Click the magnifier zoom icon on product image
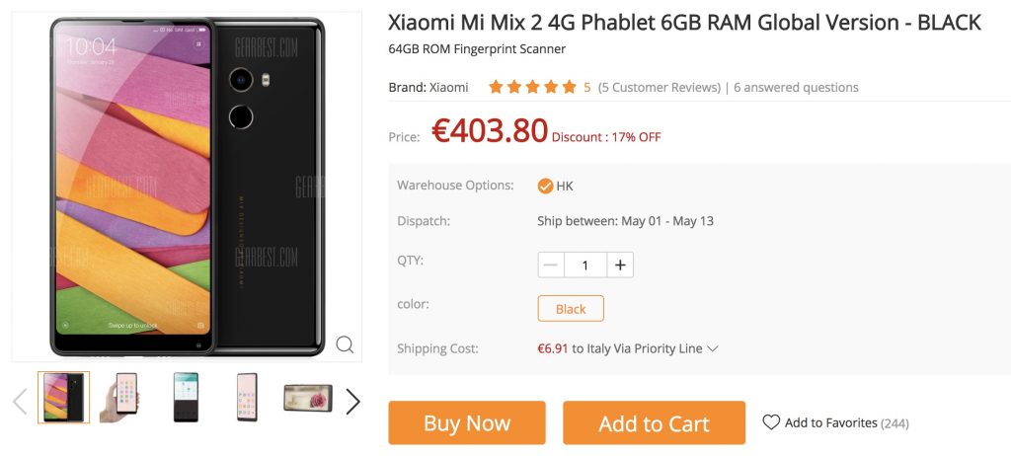This screenshot has width=1011, height=456. coord(345,344)
